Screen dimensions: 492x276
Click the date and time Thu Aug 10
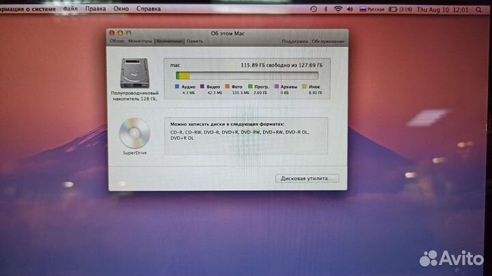point(442,10)
